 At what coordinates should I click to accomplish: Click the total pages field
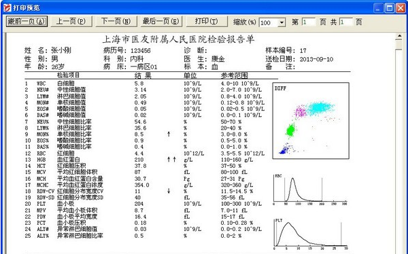(x=346, y=22)
